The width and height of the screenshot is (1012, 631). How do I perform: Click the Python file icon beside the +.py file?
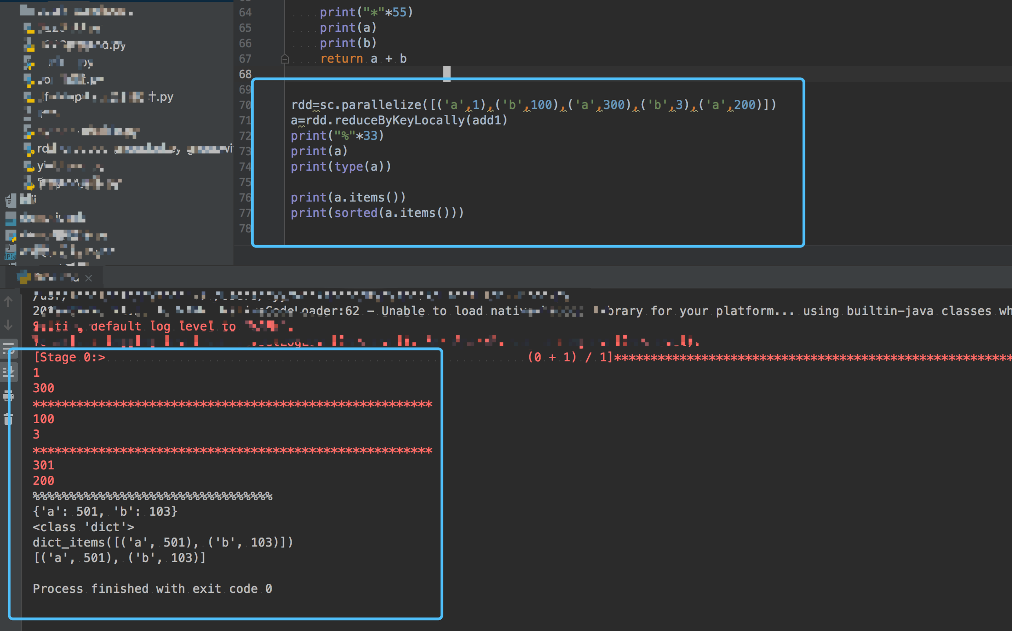pos(30,97)
